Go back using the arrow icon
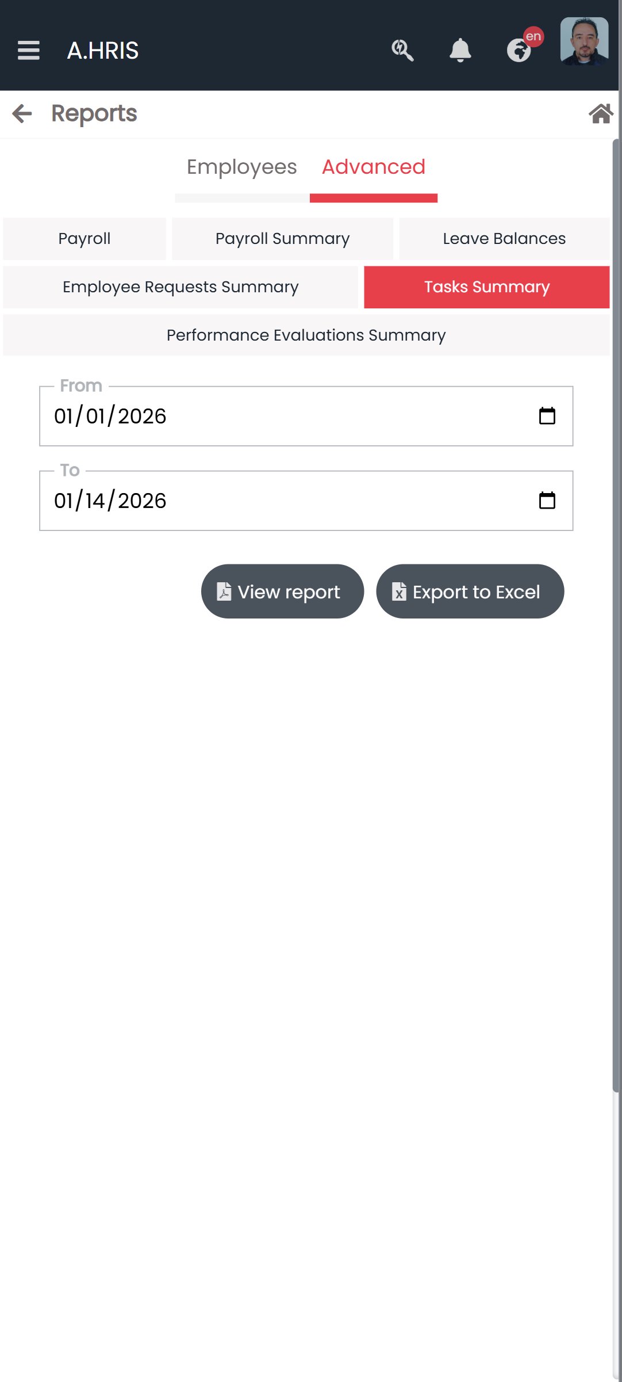 coord(22,113)
